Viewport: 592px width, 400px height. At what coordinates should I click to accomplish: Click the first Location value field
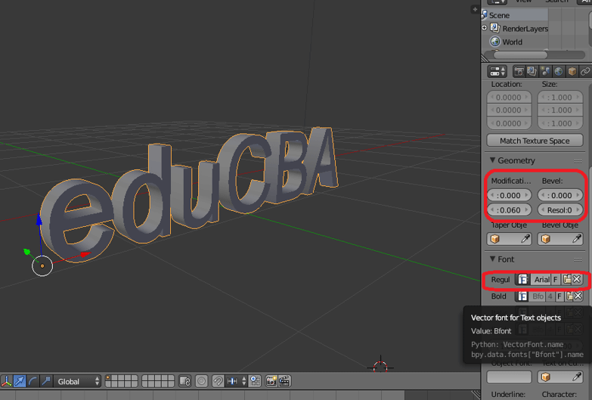(509, 97)
